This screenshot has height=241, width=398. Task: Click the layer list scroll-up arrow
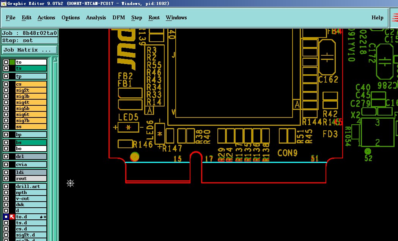click(55, 60)
